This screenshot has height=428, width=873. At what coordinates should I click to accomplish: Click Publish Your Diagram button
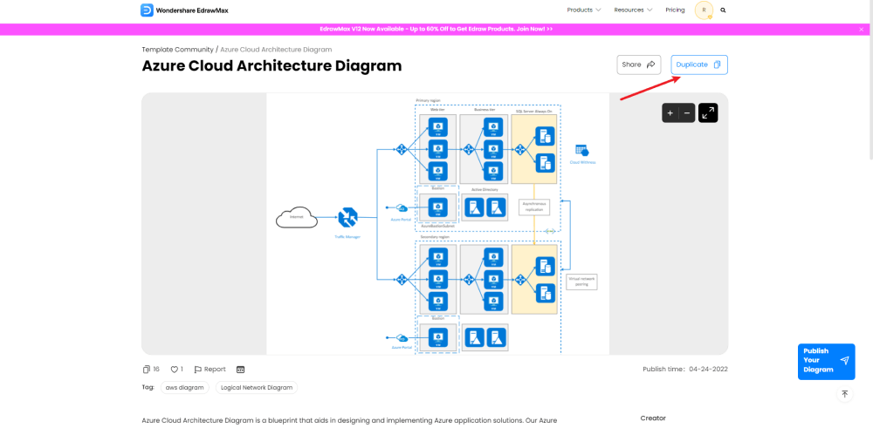pyautogui.click(x=826, y=361)
